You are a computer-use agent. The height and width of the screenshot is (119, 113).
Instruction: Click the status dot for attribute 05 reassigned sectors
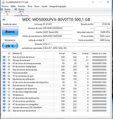point(4,66)
